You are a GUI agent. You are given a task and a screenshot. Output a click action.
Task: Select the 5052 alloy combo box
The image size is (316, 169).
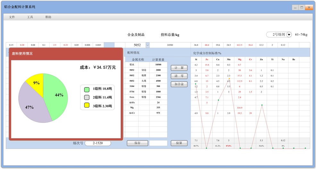tap(137, 45)
